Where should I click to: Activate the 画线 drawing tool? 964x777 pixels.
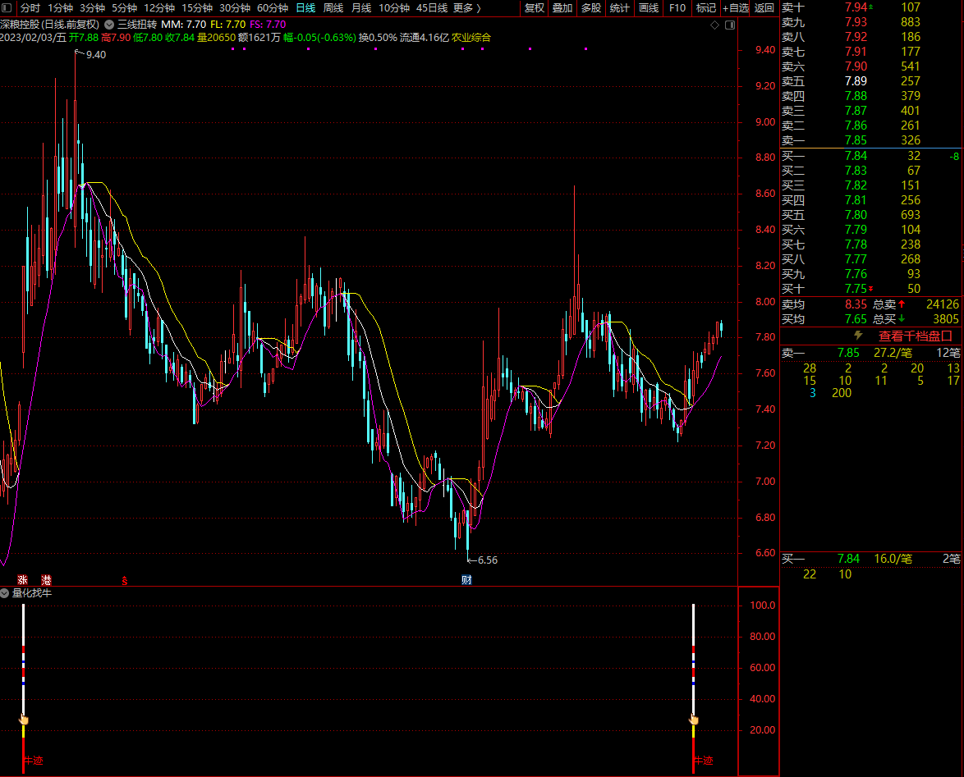tap(649, 8)
